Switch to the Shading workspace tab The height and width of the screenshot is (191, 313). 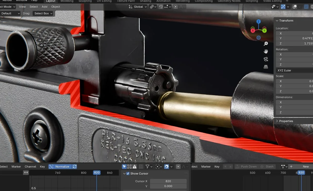[x=146, y=1]
